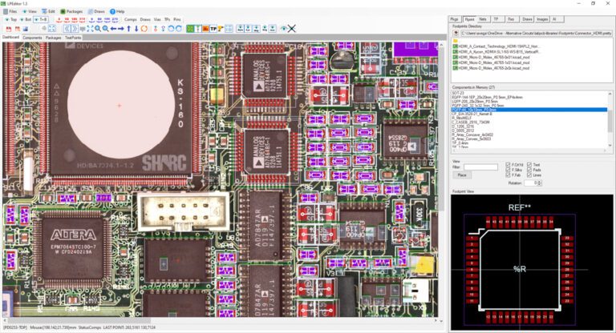Select the T+B combined layer view
Image resolution: width=616 pixels, height=333 pixels.
[41, 19]
